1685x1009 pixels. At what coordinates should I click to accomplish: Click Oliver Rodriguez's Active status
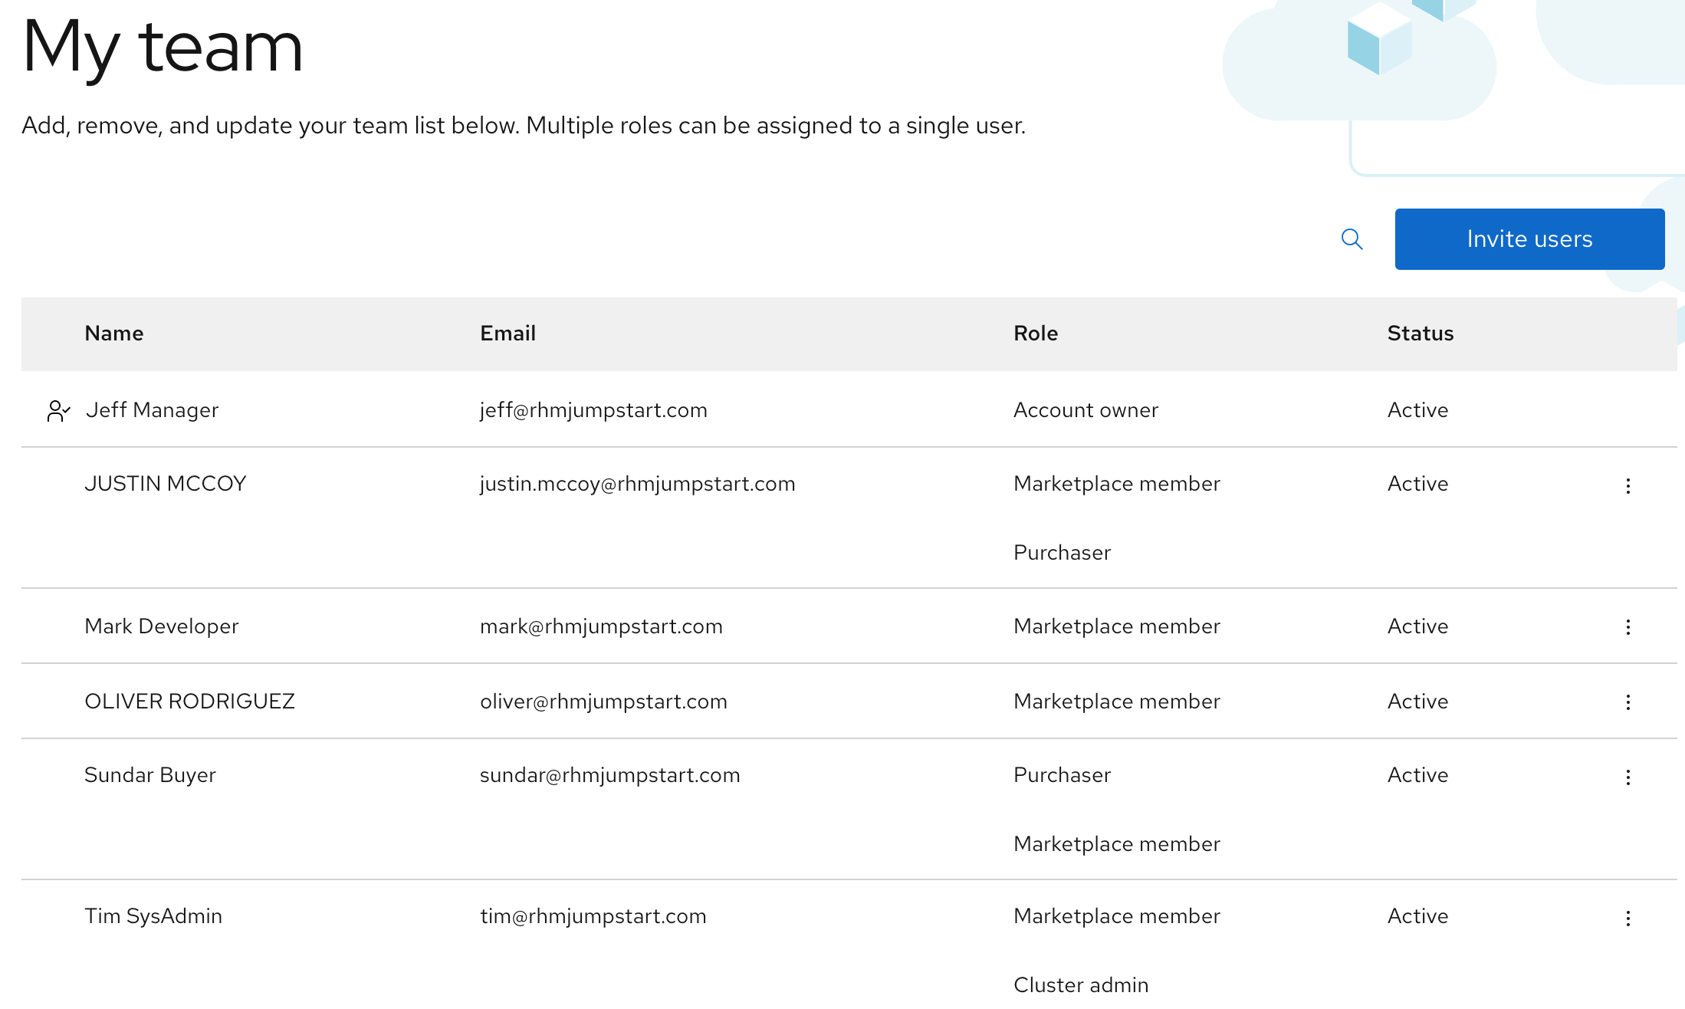(x=1417, y=702)
